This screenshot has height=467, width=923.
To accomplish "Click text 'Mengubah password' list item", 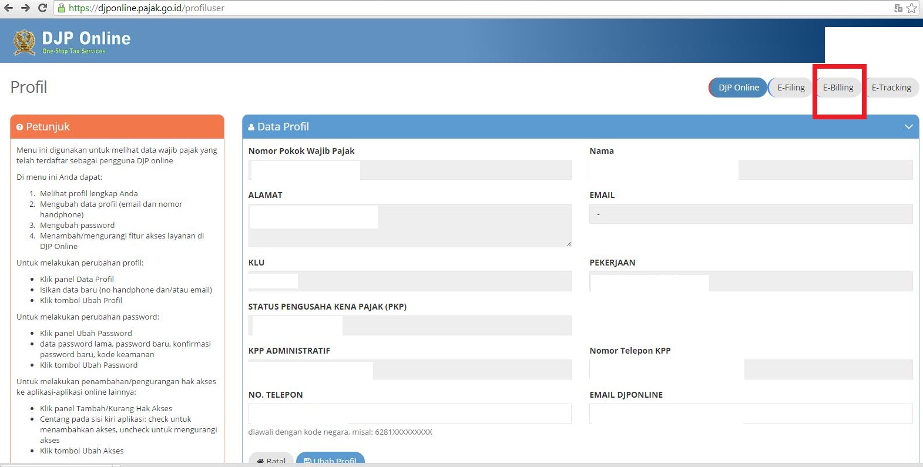I will (x=78, y=225).
